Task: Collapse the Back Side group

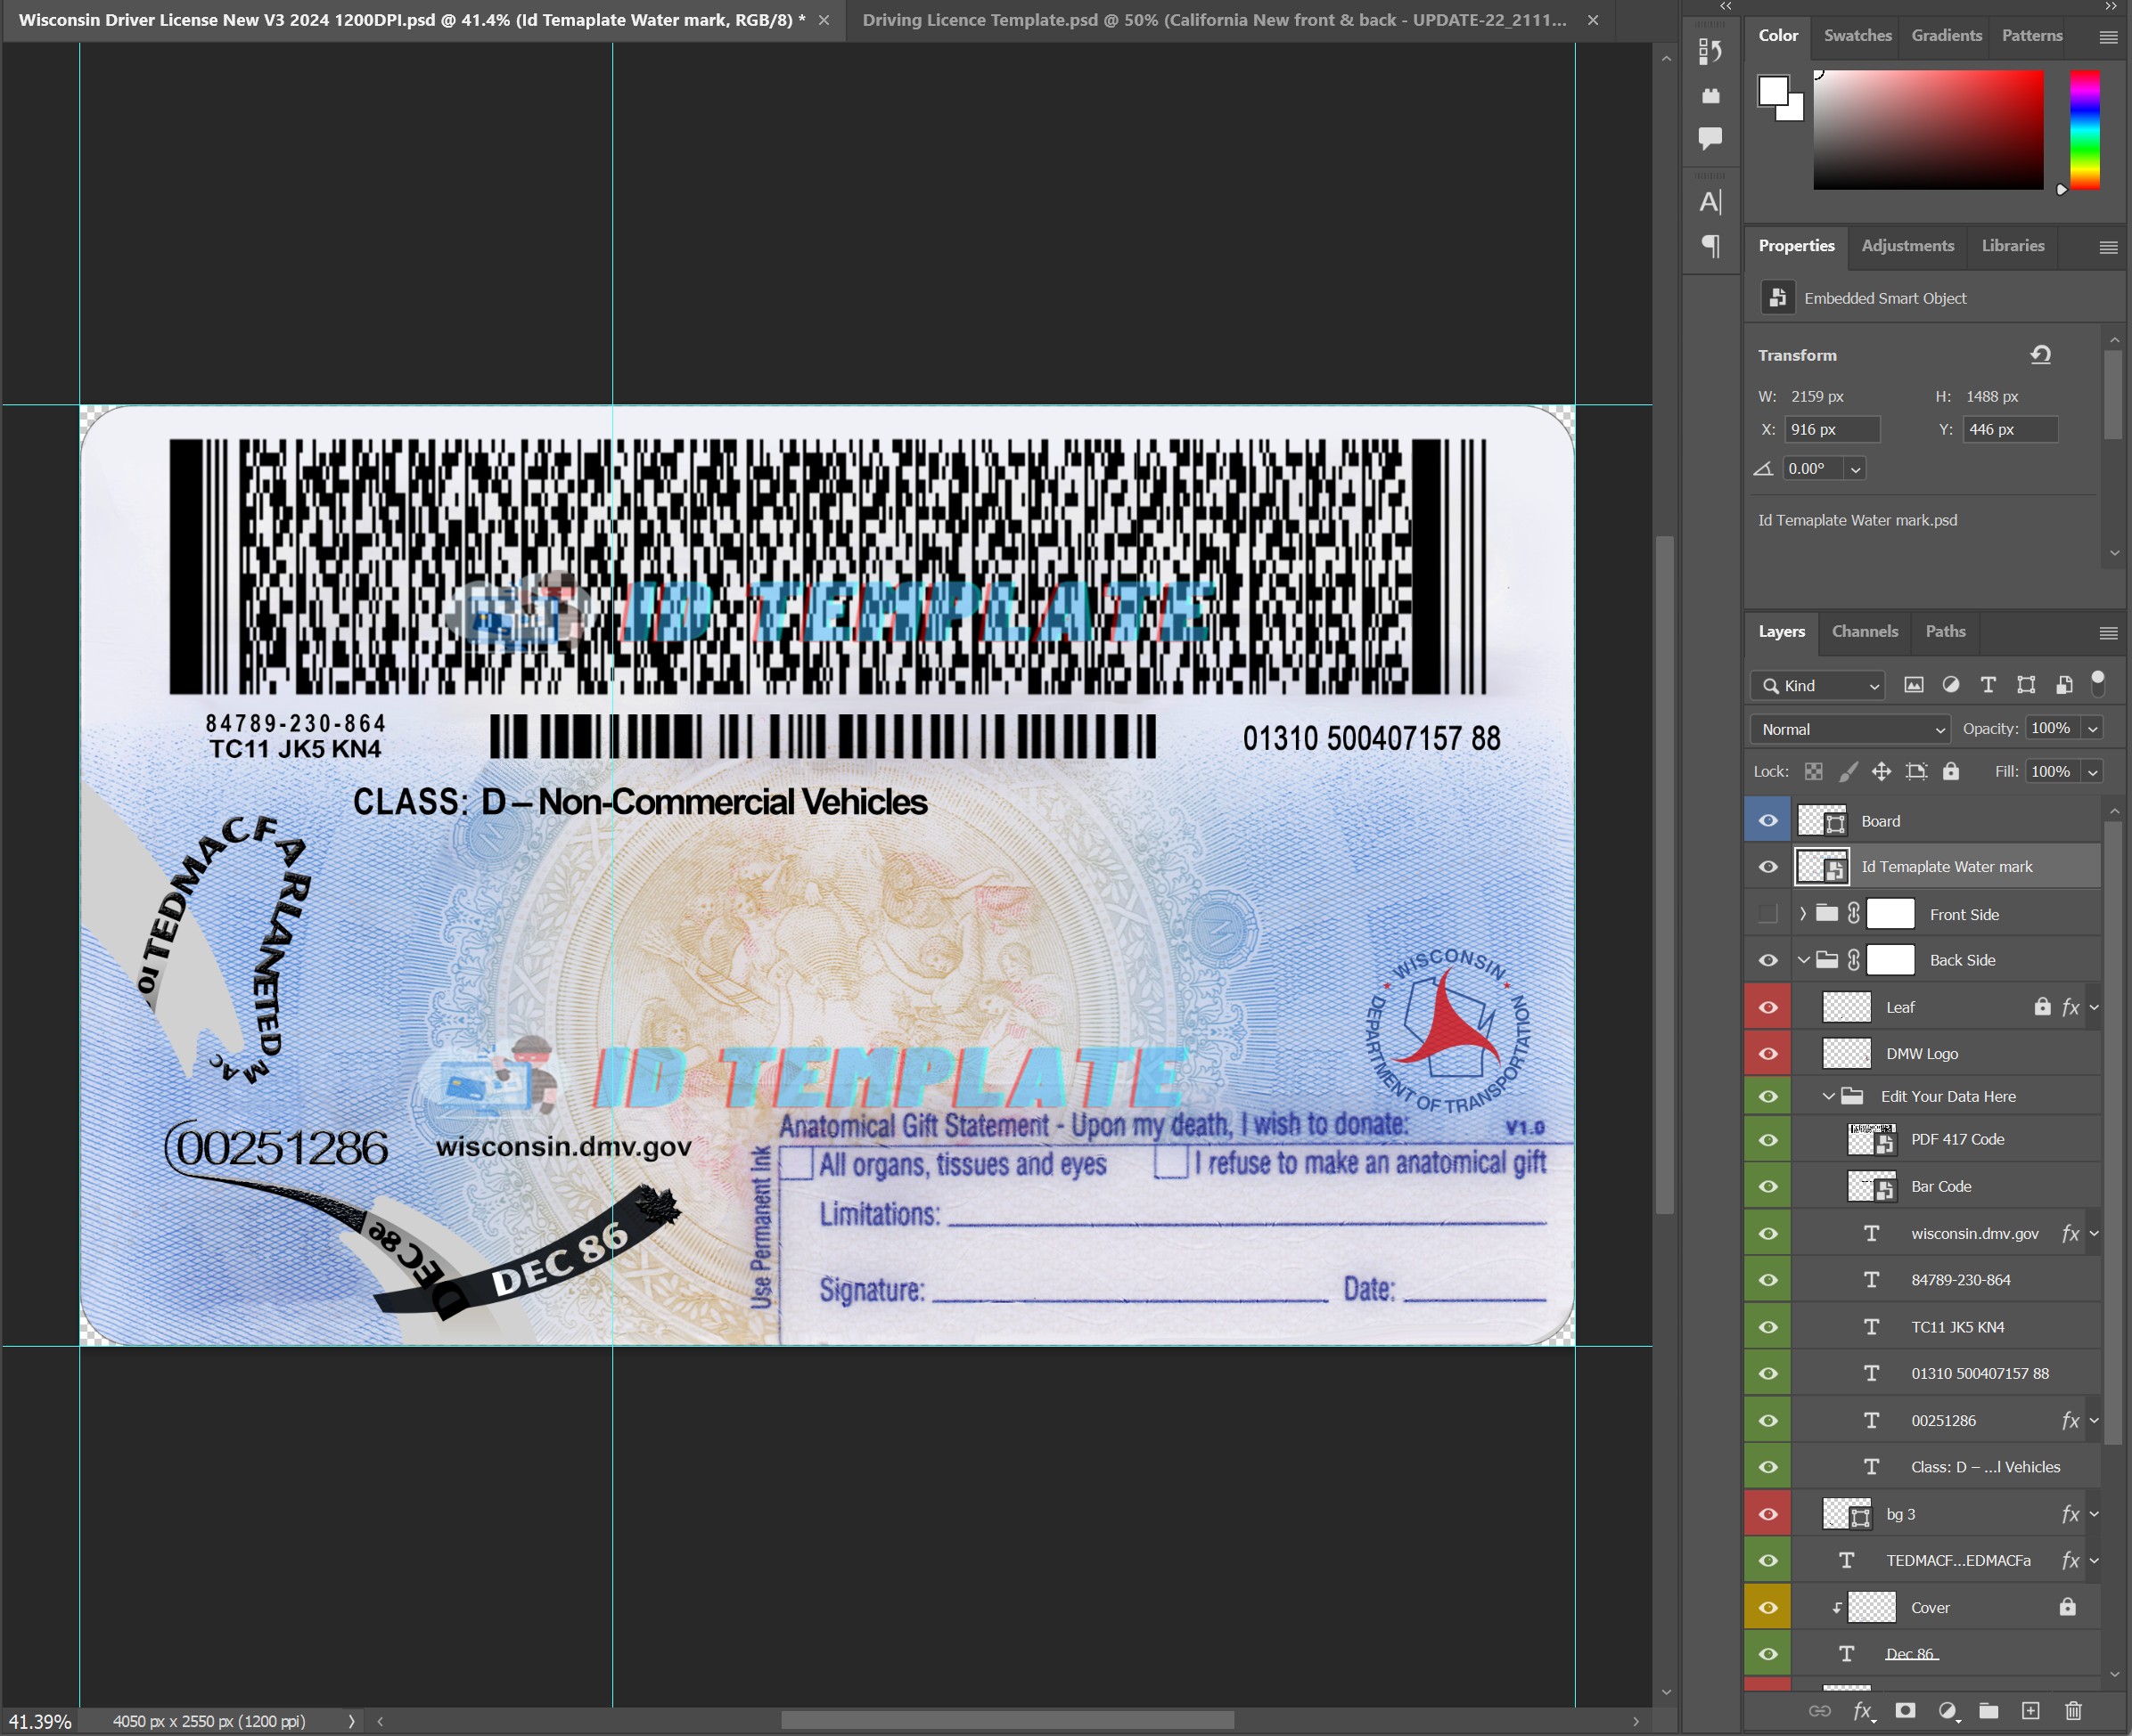Action: (x=1803, y=959)
